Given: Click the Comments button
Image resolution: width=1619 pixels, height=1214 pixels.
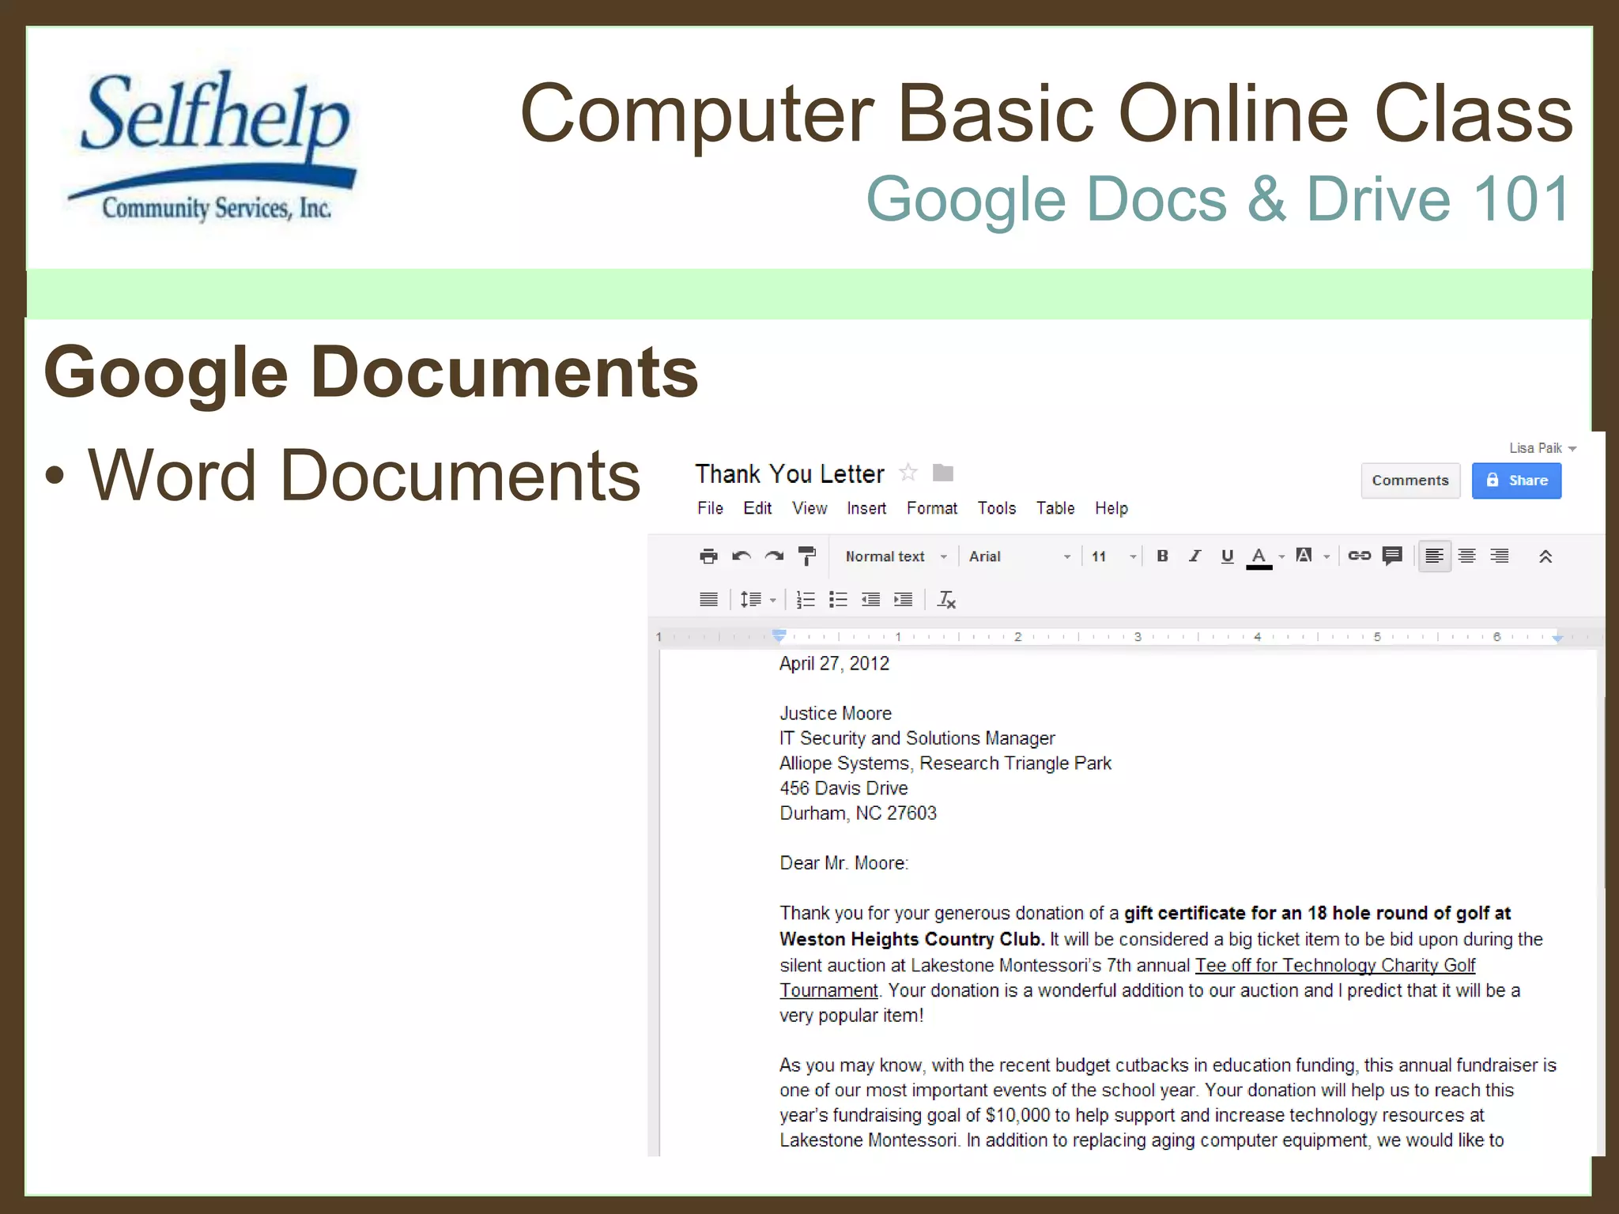Looking at the screenshot, I should (1410, 481).
